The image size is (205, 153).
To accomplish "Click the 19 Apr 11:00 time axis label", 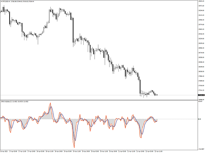I will [77, 151].
